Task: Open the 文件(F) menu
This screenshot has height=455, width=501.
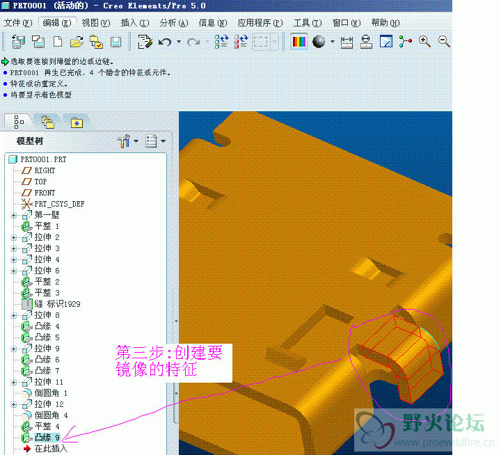Action: pos(18,23)
